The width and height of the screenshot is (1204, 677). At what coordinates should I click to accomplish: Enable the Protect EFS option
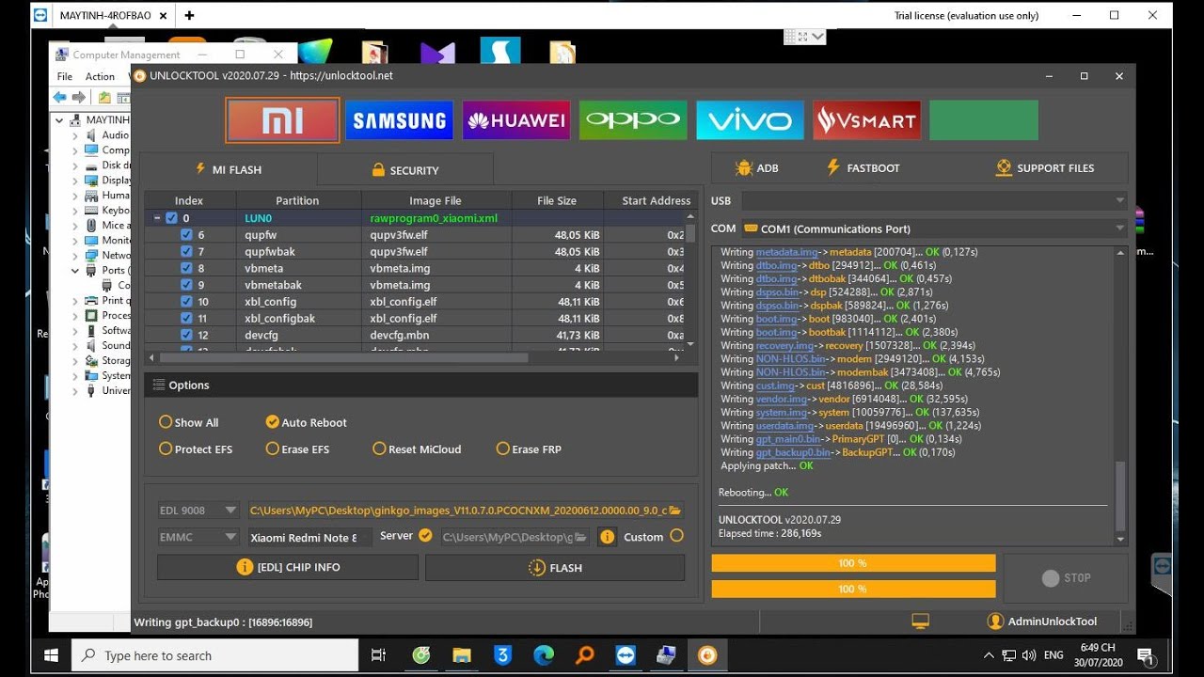166,449
